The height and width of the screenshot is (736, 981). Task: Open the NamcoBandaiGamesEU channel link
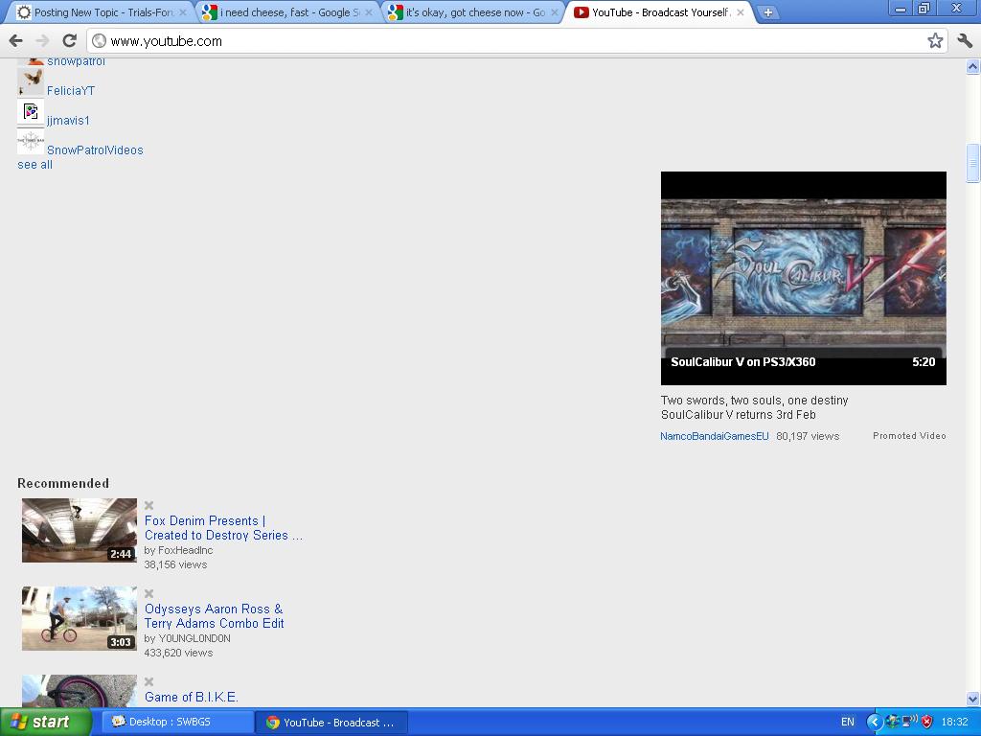[715, 436]
